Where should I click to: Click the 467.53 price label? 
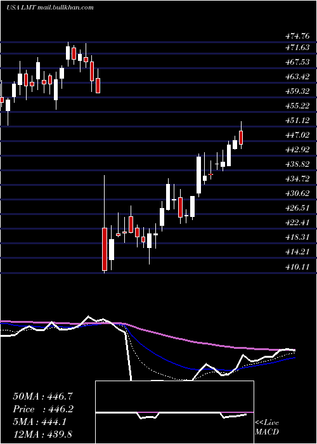click(297, 62)
